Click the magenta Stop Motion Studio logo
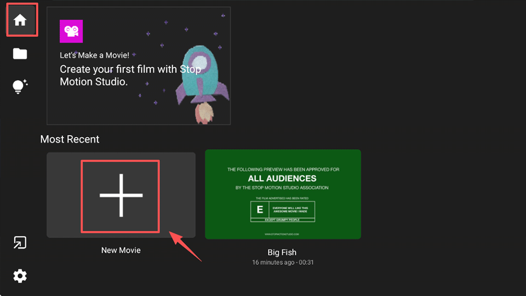This screenshot has height=296, width=526. (71, 31)
